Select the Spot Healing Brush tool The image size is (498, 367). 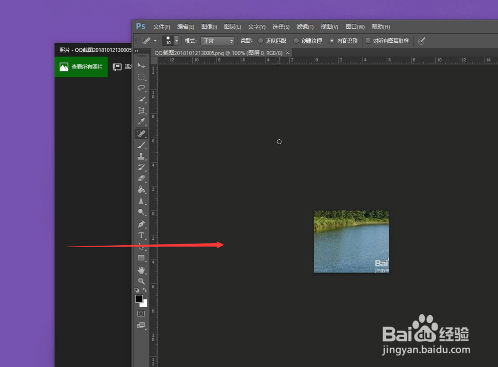click(141, 134)
